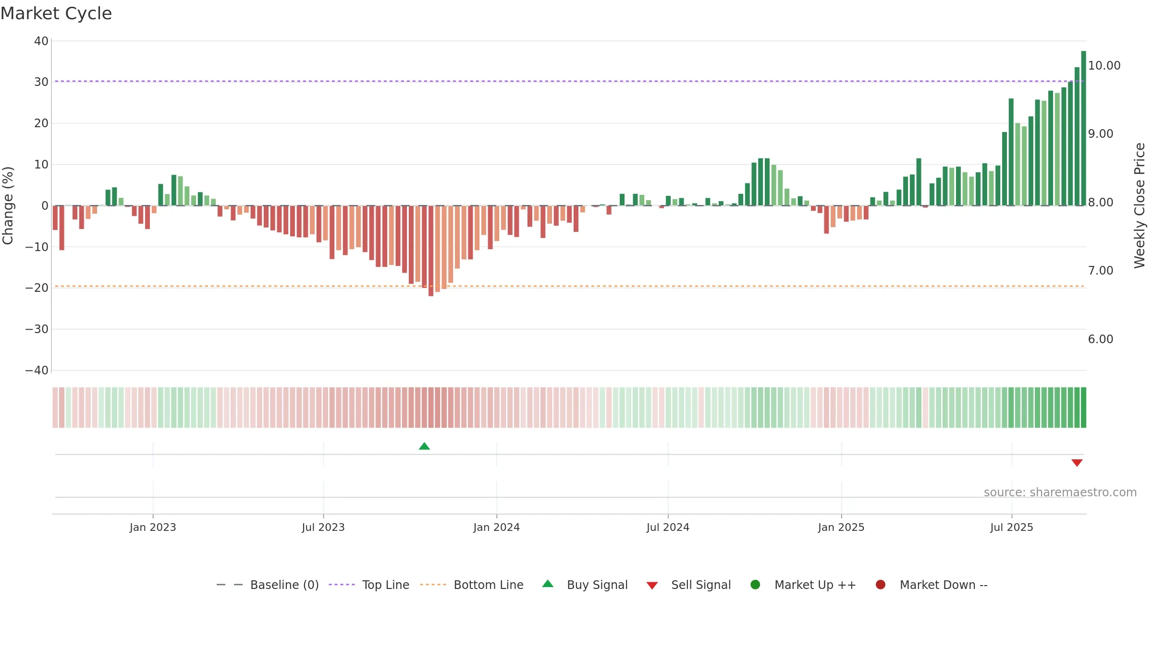Click the tallest green bar at chart's right end
Viewport: 1153px width, 648px height.
coord(1083,128)
